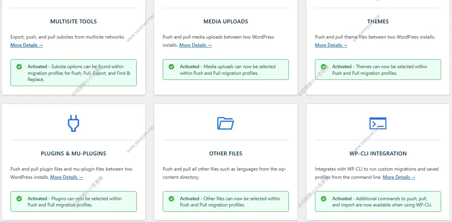Click the Other Files card title

coord(226,153)
